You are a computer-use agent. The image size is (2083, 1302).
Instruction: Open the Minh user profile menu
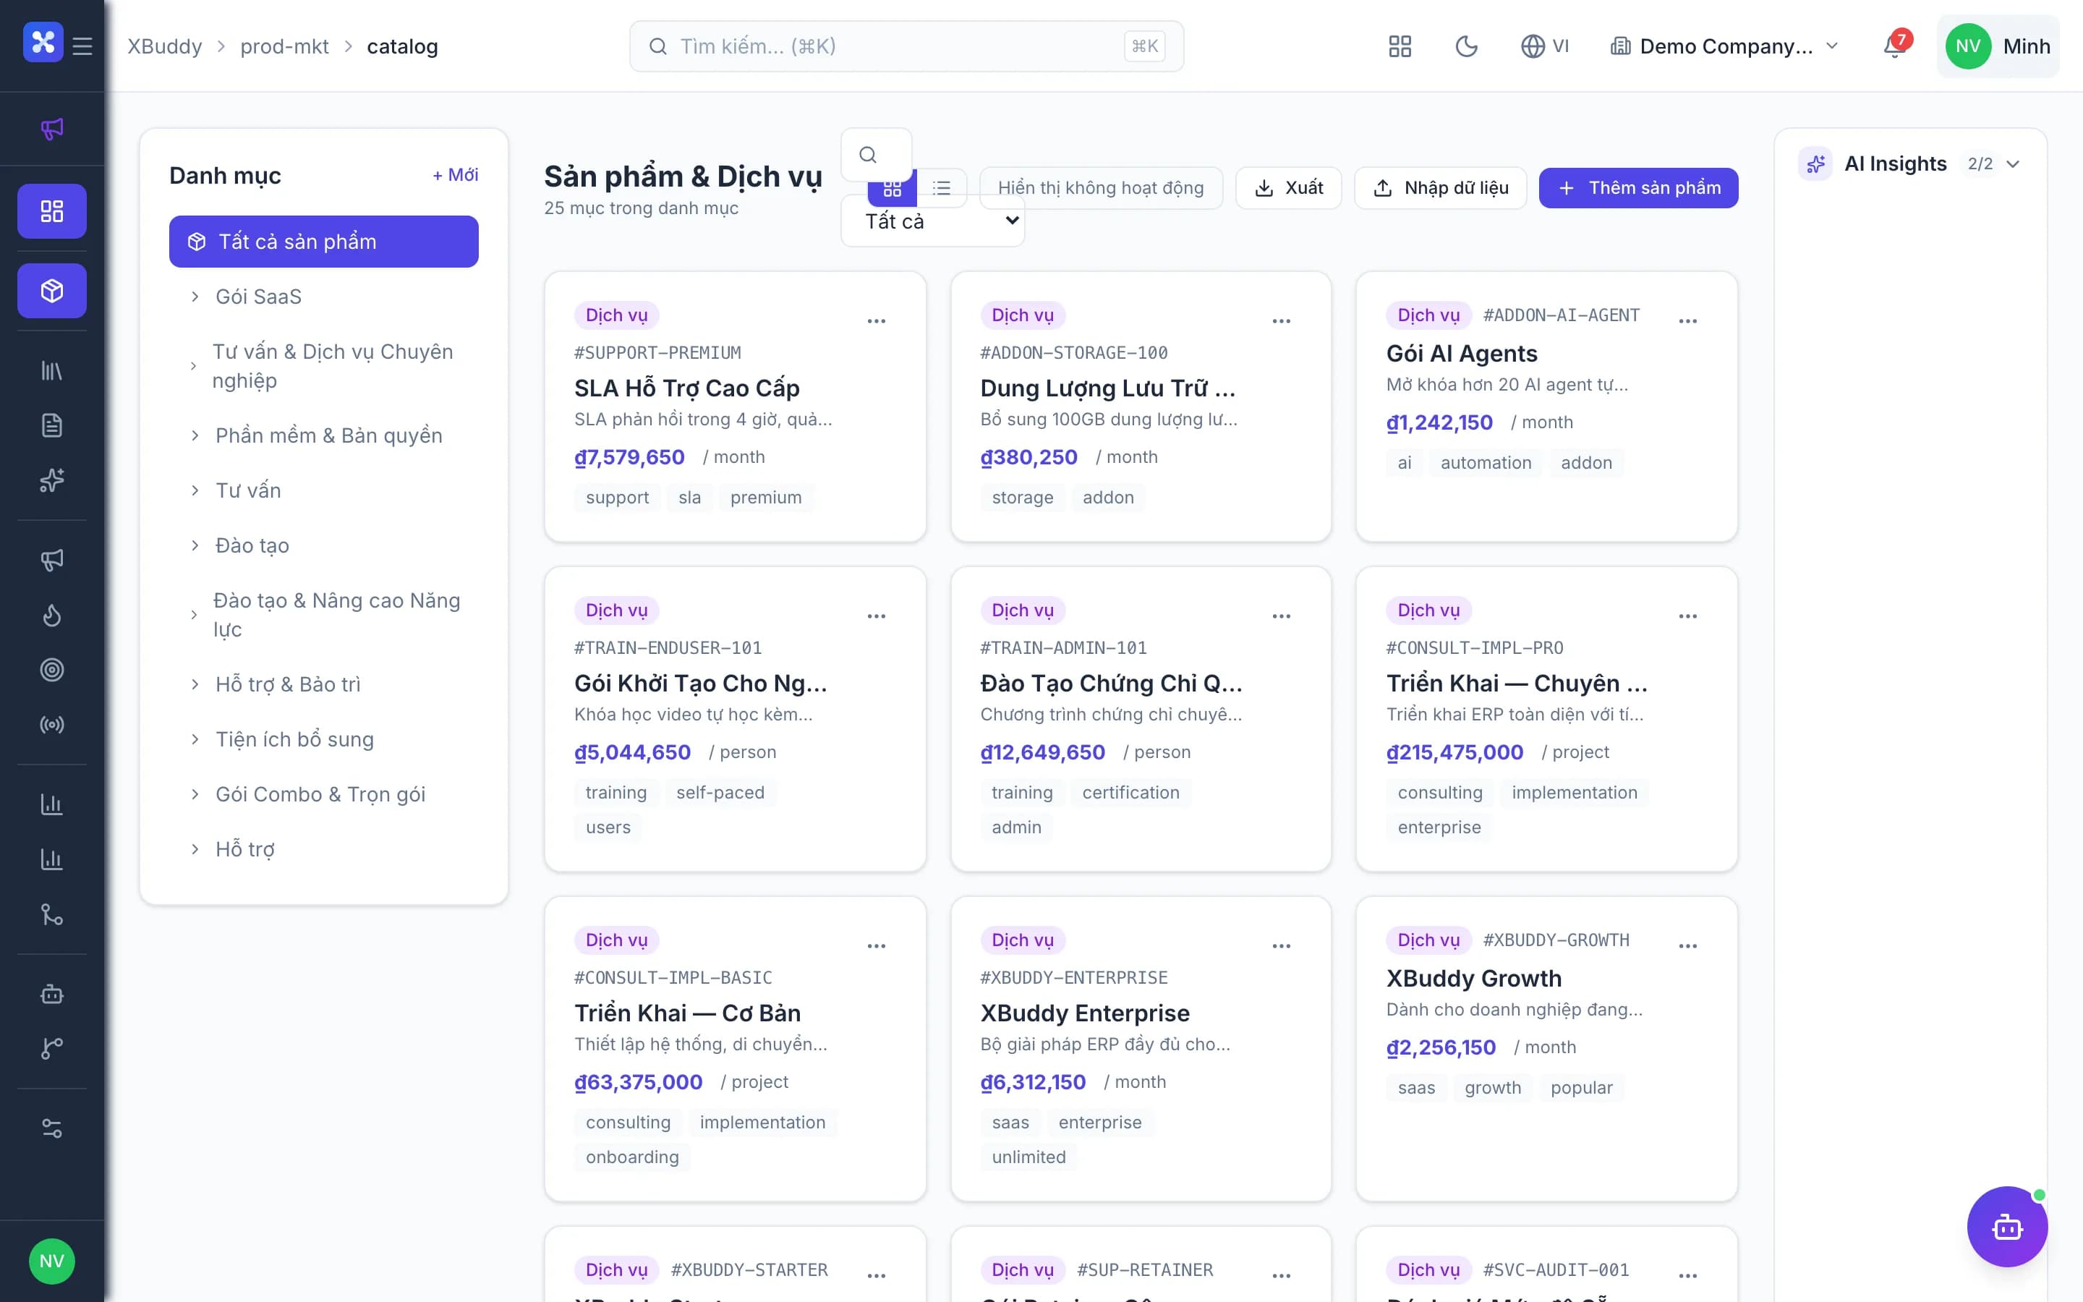[1998, 46]
